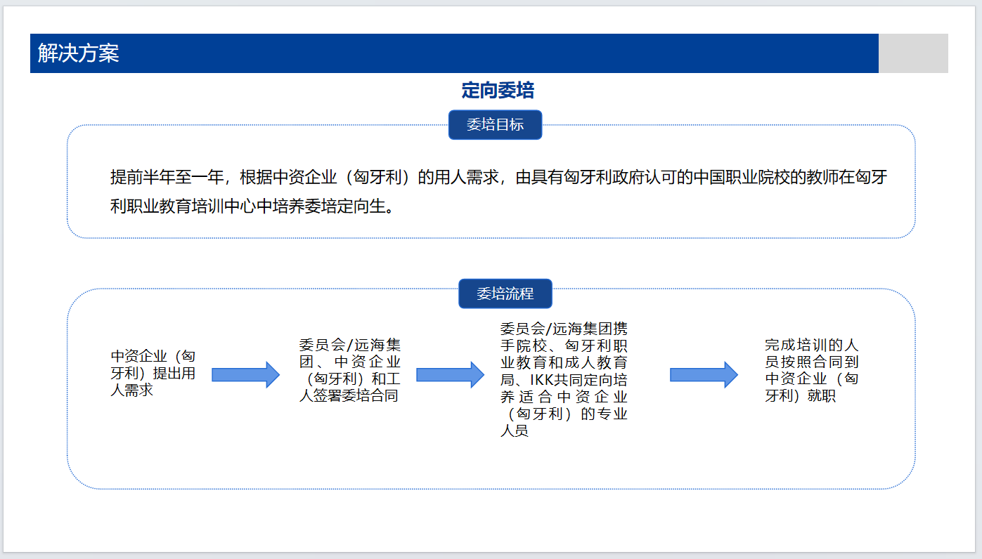Click the blank slide area below the flow box
The image size is (982, 559).
point(492,520)
